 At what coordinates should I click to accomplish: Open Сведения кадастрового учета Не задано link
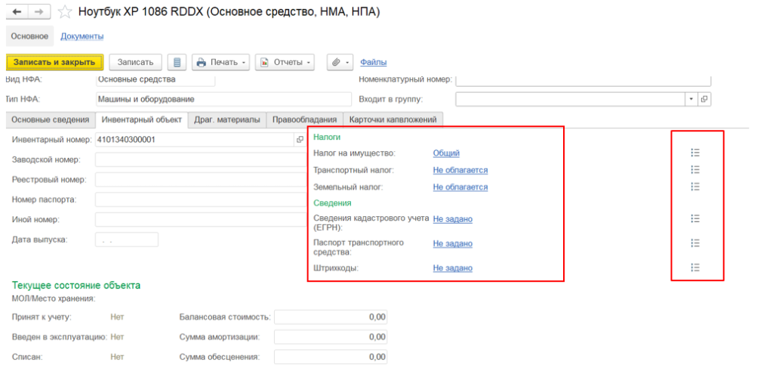click(453, 219)
